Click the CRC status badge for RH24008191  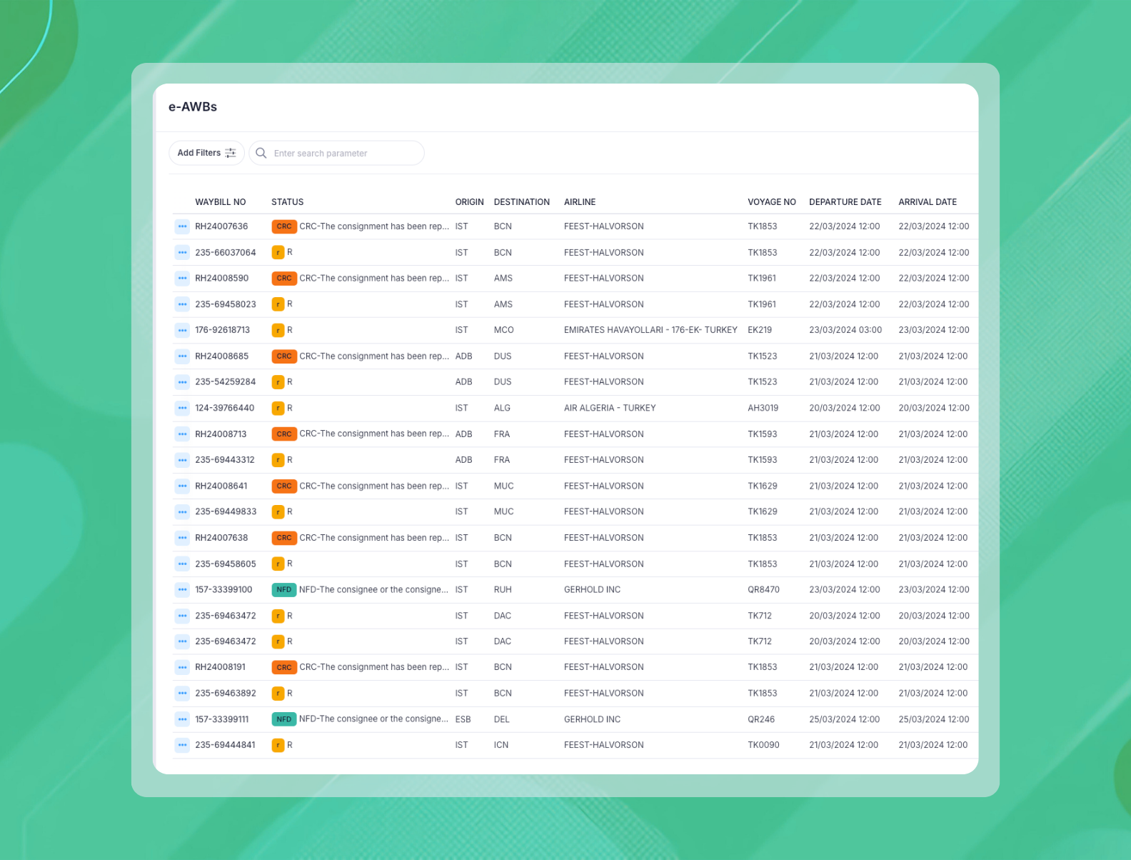[284, 667]
